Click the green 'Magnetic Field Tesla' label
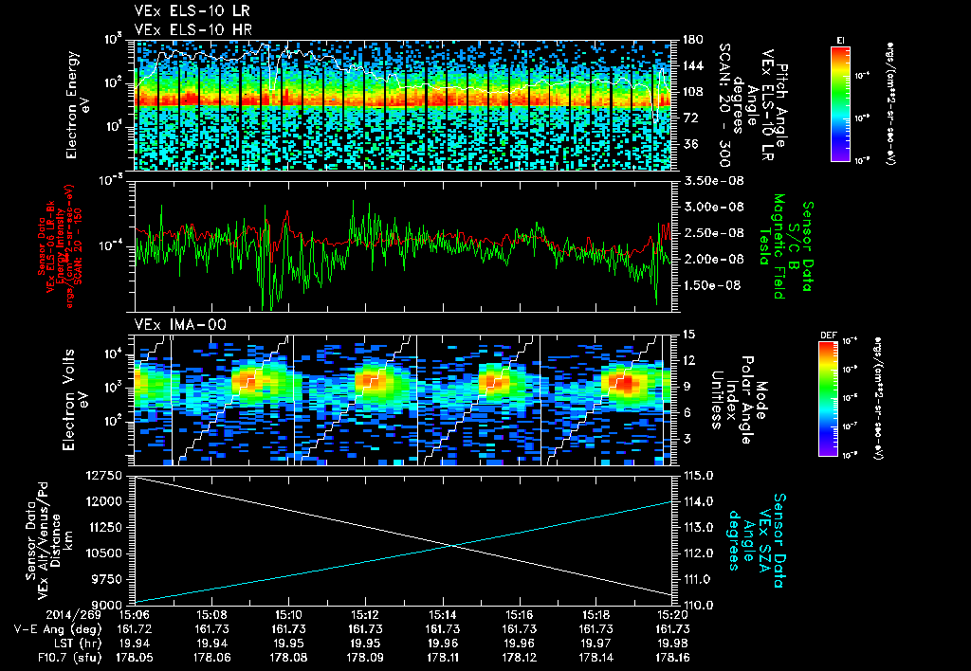The image size is (971, 671). click(x=772, y=246)
